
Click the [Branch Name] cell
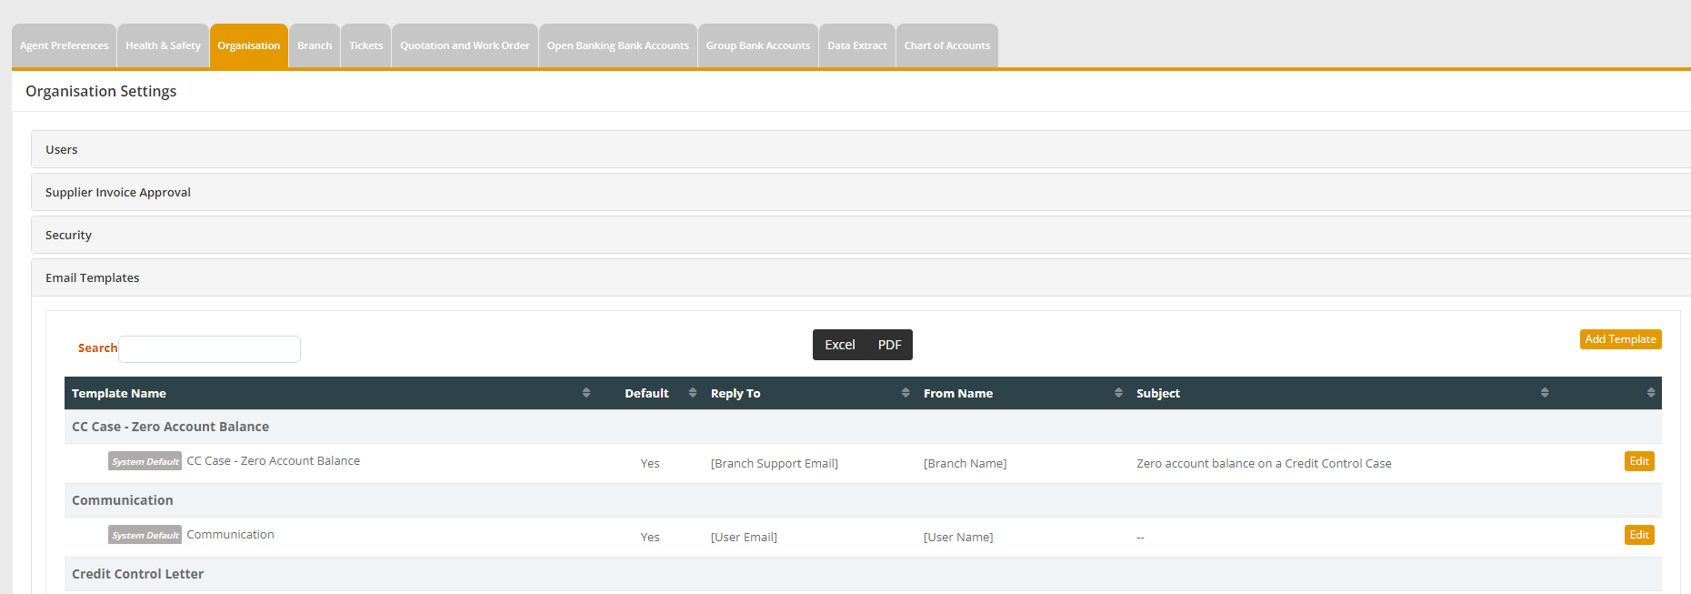[x=966, y=463]
